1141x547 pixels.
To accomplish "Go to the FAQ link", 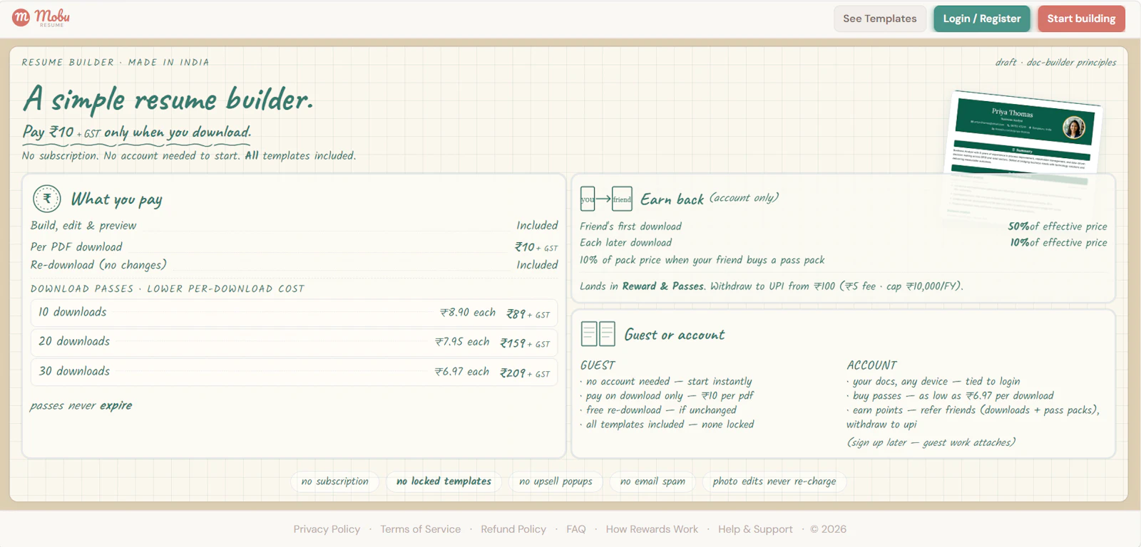I will pyautogui.click(x=576, y=529).
